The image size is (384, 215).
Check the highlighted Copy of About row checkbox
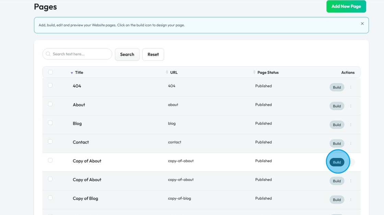(50, 160)
